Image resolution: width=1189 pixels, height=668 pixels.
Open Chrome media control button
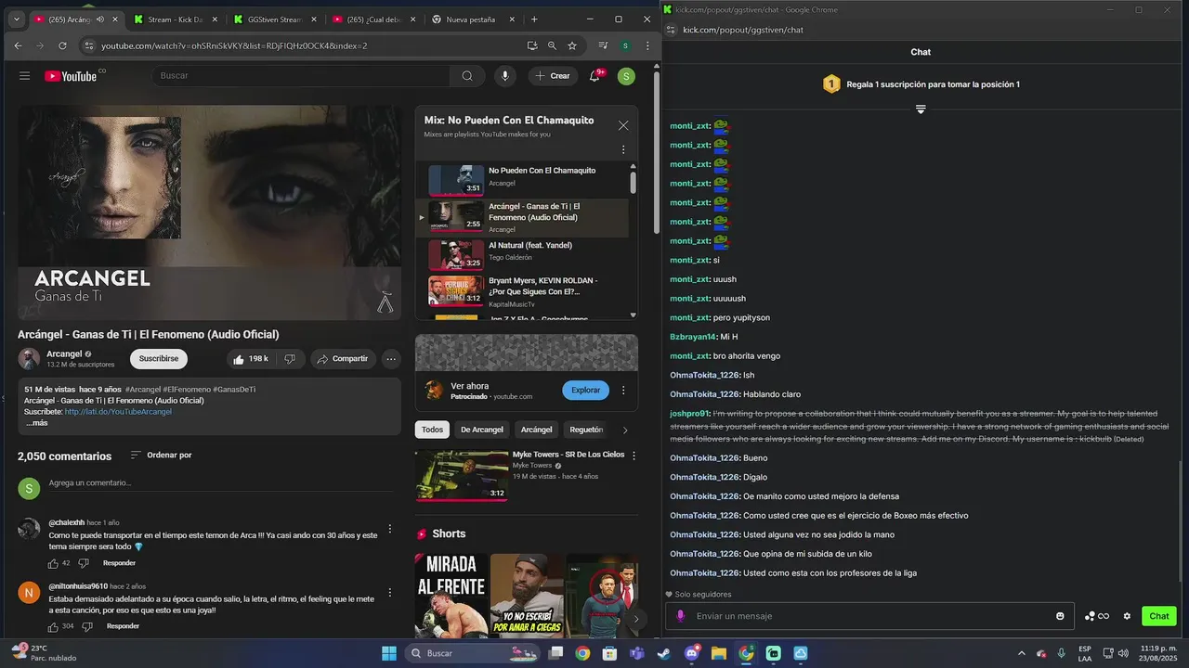click(603, 45)
